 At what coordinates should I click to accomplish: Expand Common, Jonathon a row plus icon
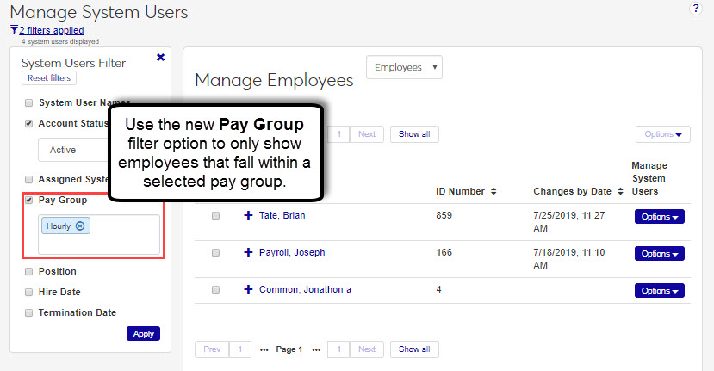[x=248, y=290]
